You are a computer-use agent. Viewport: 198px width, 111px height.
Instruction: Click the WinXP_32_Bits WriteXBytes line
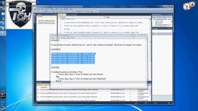pos(73,54)
